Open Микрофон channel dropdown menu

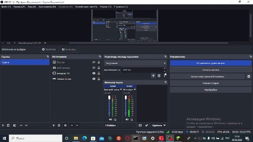point(135,90)
